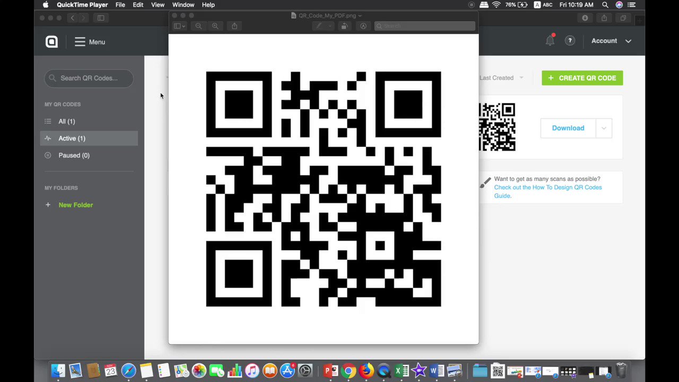Expand the Account dropdown
679x382 pixels.
611,41
